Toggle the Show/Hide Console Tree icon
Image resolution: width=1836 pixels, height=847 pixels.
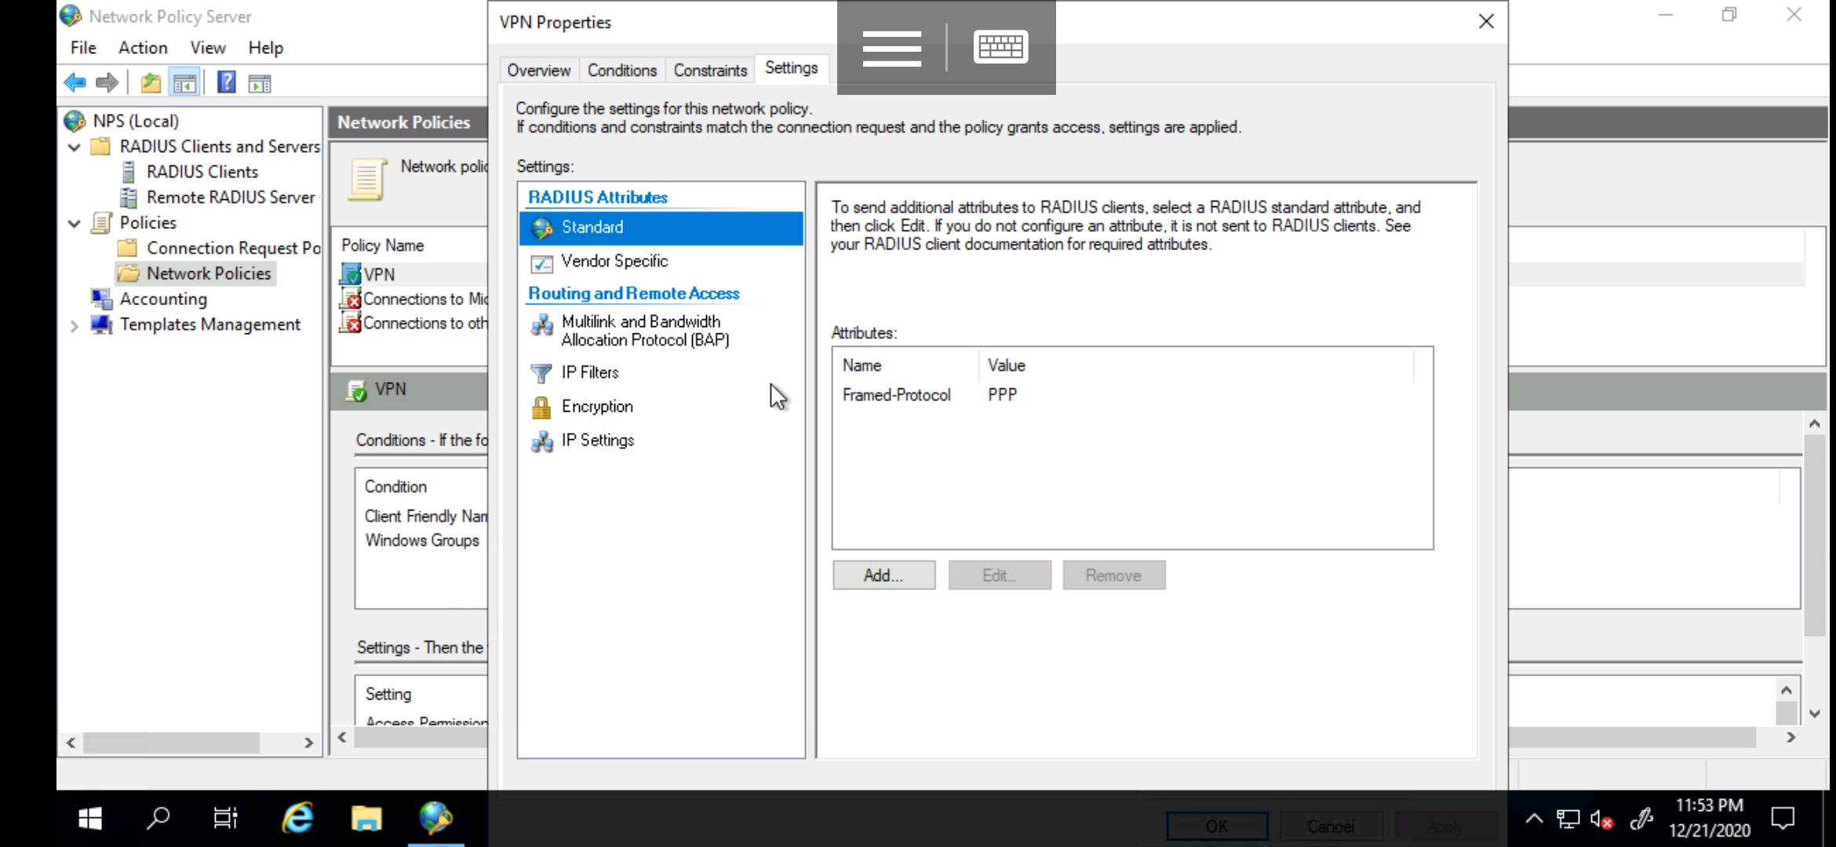184,82
